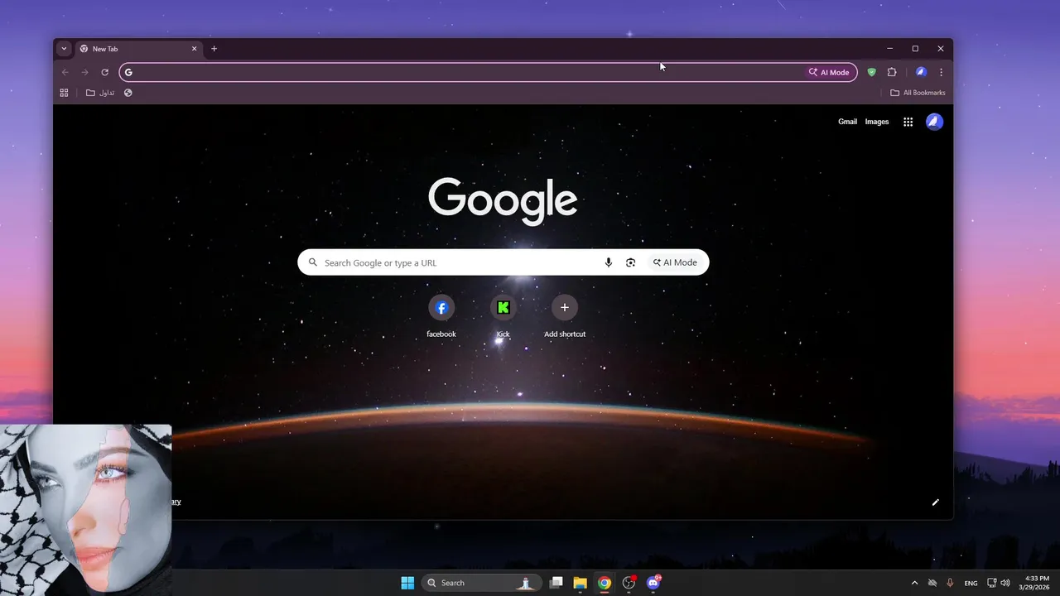Switch ENG input language

(x=971, y=583)
